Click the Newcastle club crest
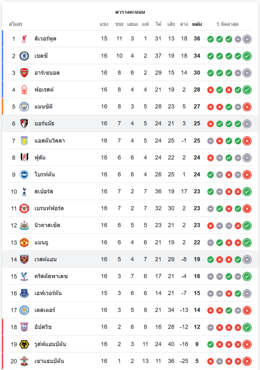 24,225
